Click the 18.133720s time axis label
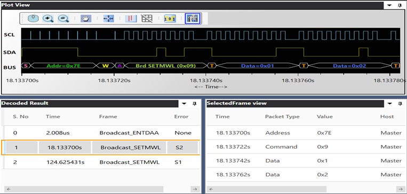Screen dimensions: 407x194 (114, 80)
